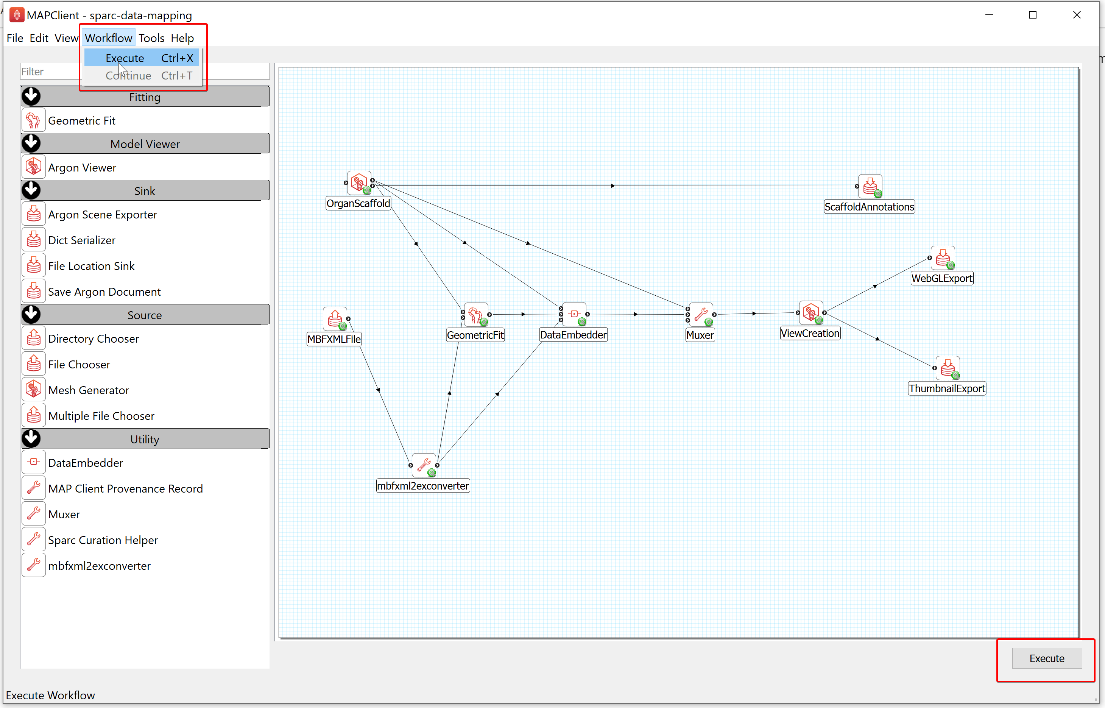Pick the DataEmbedder utility icon in list

(x=34, y=463)
